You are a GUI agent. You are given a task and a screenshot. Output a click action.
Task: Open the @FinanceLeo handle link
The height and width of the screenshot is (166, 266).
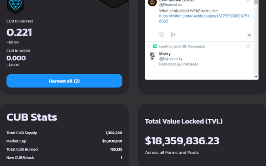coord(171,5)
